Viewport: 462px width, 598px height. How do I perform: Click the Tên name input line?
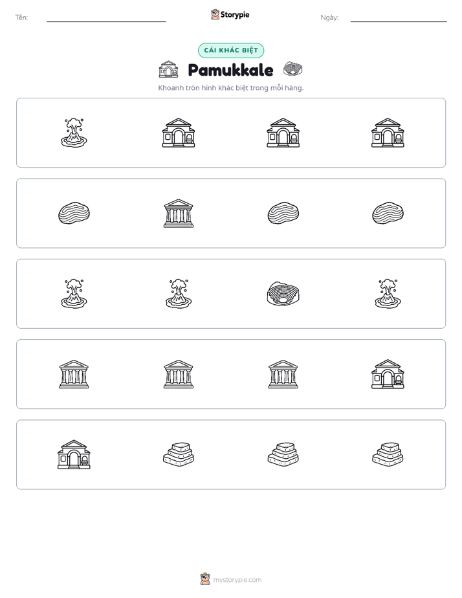(x=106, y=19)
